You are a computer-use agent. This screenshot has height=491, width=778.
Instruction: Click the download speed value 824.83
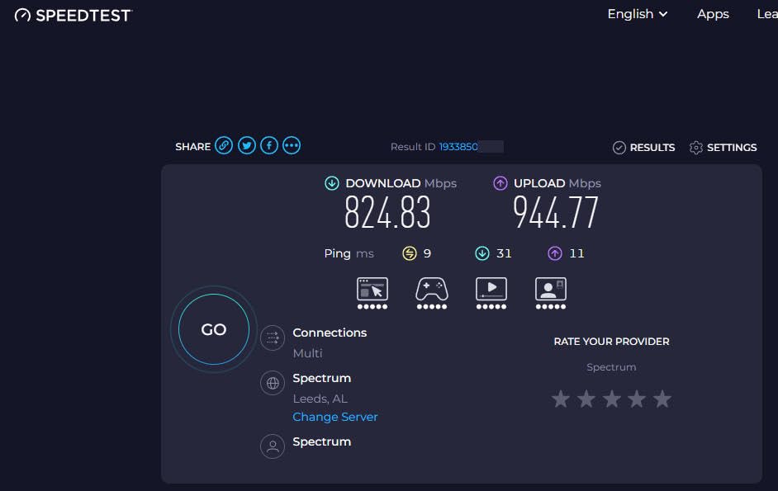click(x=387, y=212)
